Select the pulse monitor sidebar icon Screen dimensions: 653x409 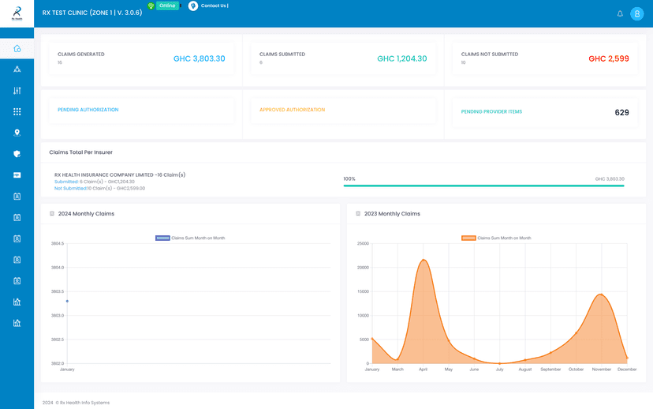(17, 175)
